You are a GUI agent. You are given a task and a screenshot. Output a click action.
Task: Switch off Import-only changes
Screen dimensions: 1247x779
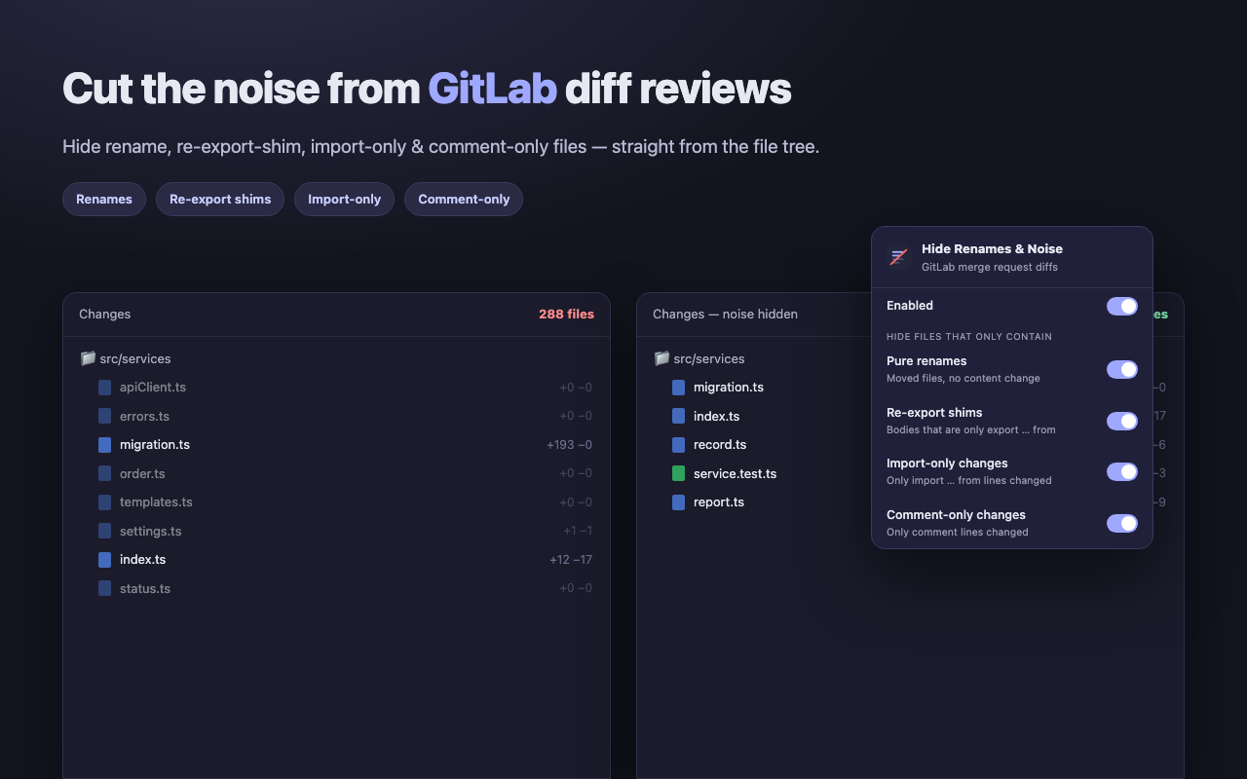coord(1122,471)
